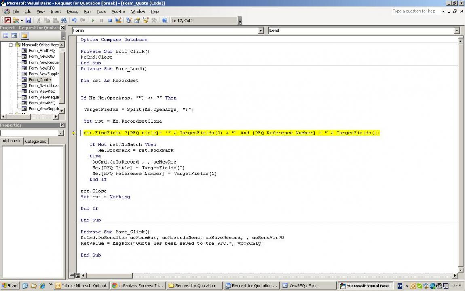
Task: Open the Procedure dropdown showing Load
Action: (457, 30)
